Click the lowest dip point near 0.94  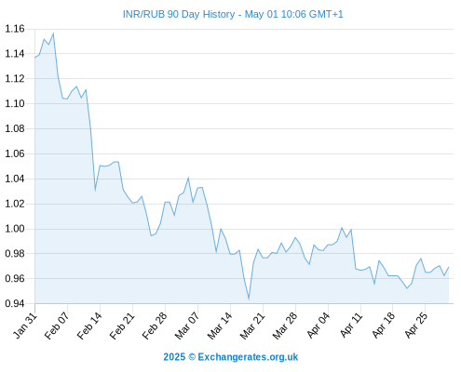(249, 299)
